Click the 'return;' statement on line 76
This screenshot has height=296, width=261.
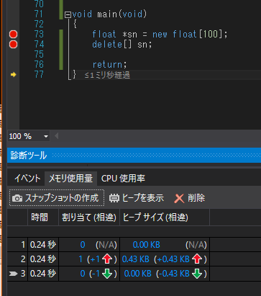coord(109,65)
